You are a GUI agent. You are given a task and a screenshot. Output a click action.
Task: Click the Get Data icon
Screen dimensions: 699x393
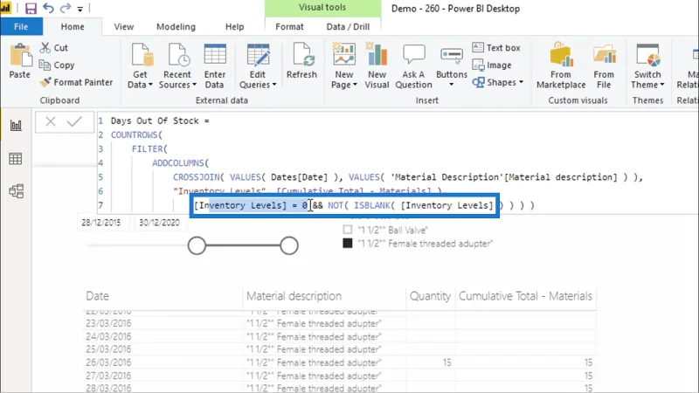(142, 55)
